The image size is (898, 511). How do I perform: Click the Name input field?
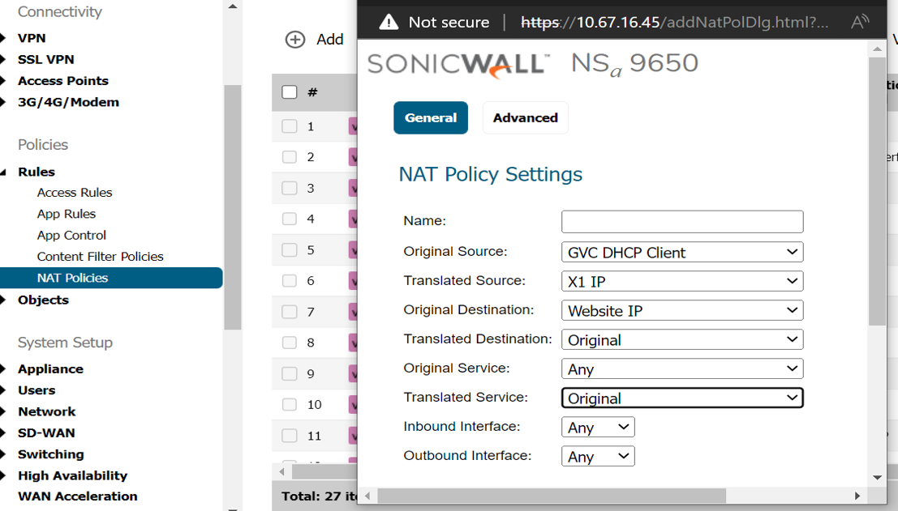pyautogui.click(x=681, y=222)
